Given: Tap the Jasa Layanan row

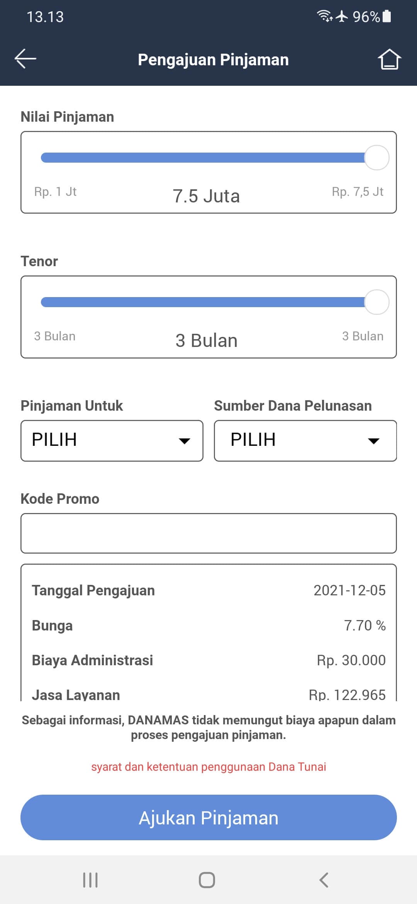Looking at the screenshot, I should [208, 695].
